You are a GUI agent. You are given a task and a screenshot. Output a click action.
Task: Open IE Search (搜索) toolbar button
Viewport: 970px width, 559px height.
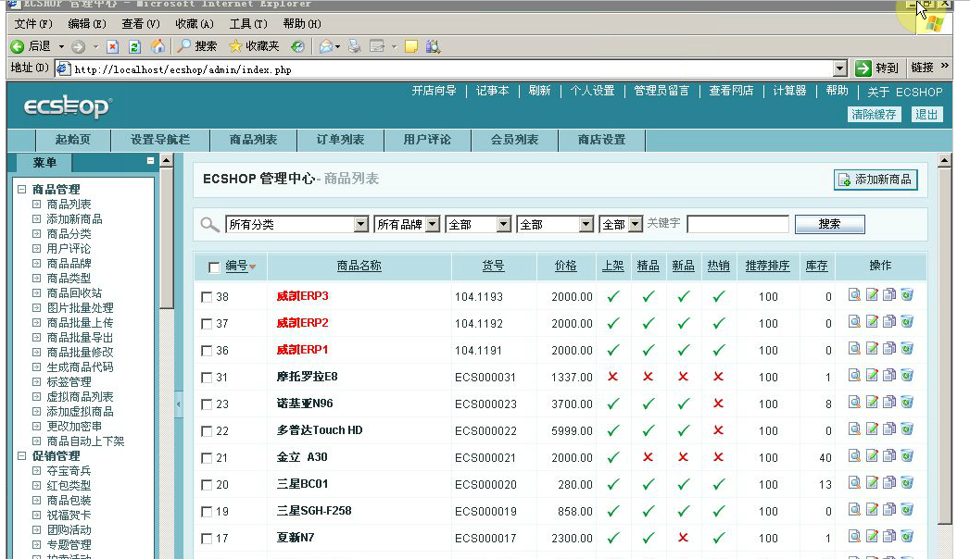pyautogui.click(x=197, y=46)
